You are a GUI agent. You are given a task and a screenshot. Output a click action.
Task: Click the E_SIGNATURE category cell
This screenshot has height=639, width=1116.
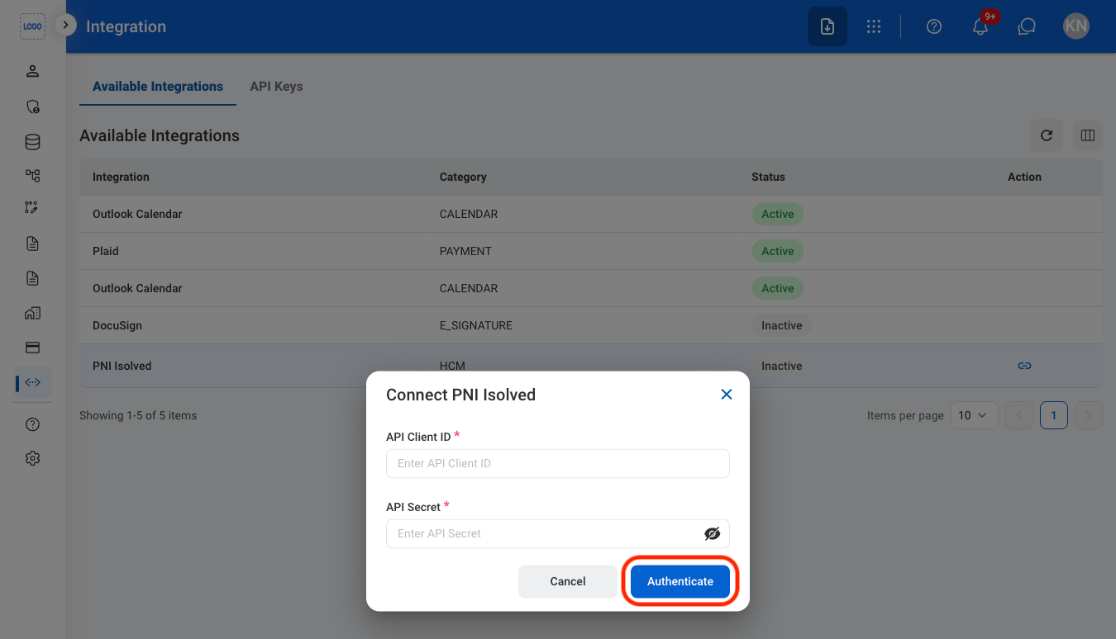click(x=476, y=325)
